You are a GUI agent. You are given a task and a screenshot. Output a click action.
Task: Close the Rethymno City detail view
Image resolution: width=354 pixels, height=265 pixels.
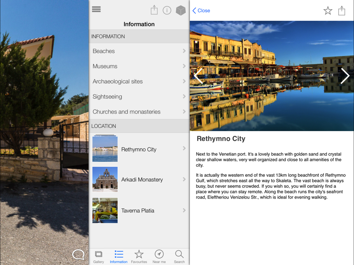201,11
